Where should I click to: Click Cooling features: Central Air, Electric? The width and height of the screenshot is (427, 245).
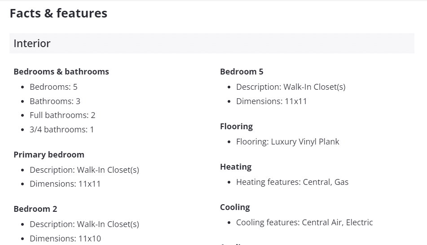(304, 223)
